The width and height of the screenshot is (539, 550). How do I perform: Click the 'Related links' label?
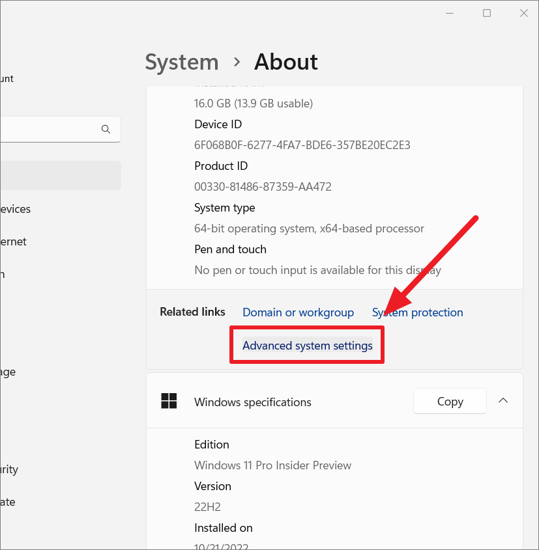tap(192, 312)
